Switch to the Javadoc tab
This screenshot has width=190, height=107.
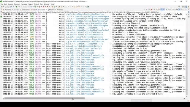(15, 10)
